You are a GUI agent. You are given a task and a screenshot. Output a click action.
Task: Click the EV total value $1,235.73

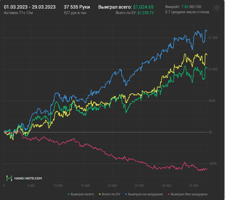146,13
